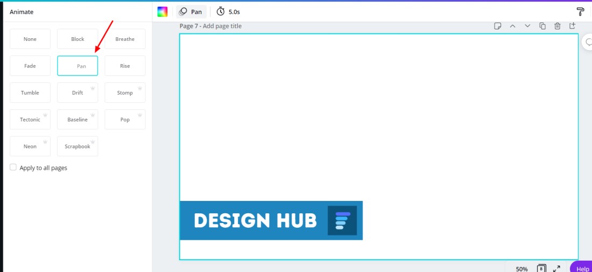Click the Animate panel heading

tap(22, 12)
